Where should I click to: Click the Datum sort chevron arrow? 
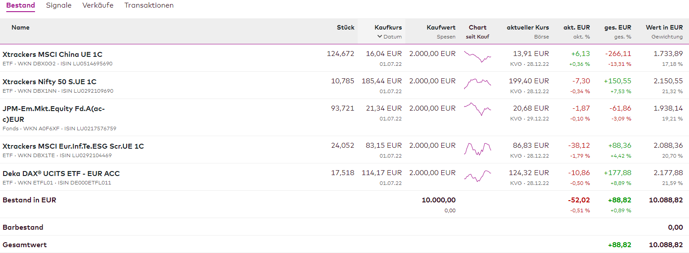click(x=379, y=37)
